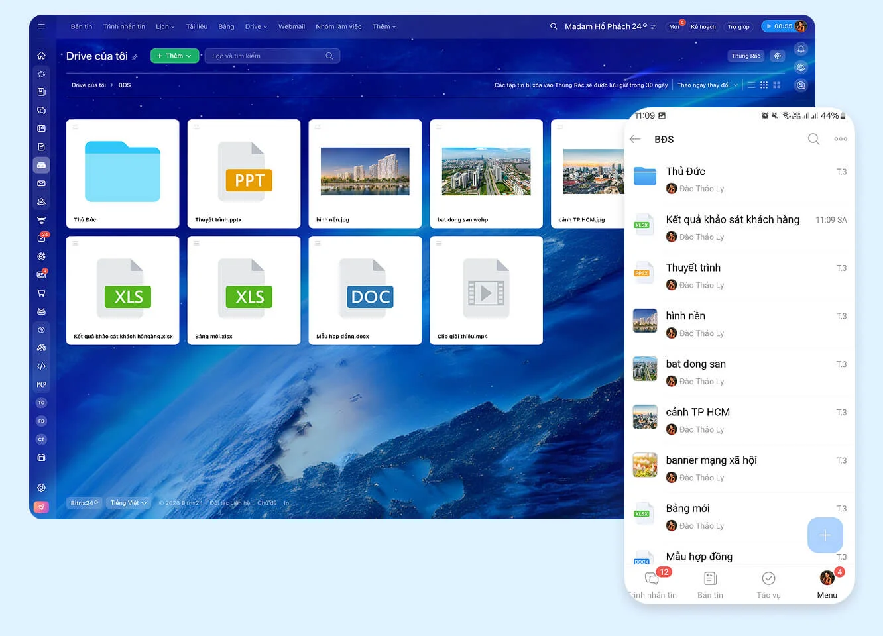
Task: Open the Webmail menu item
Action: point(291,27)
